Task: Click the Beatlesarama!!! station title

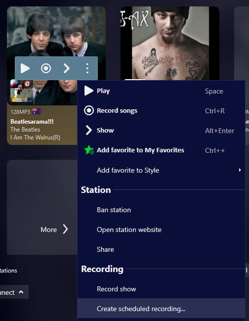Action: click(32, 122)
